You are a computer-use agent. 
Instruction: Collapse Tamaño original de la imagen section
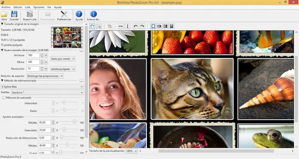[2, 24]
